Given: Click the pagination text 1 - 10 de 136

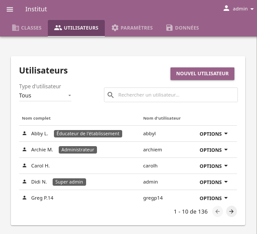Looking at the screenshot, I should point(190,212).
